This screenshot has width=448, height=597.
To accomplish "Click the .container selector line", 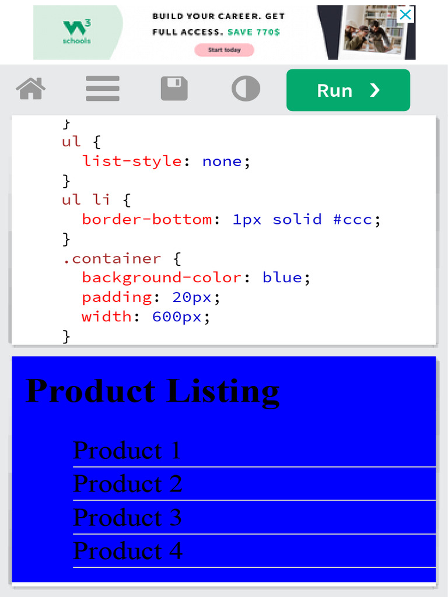I will (111, 258).
